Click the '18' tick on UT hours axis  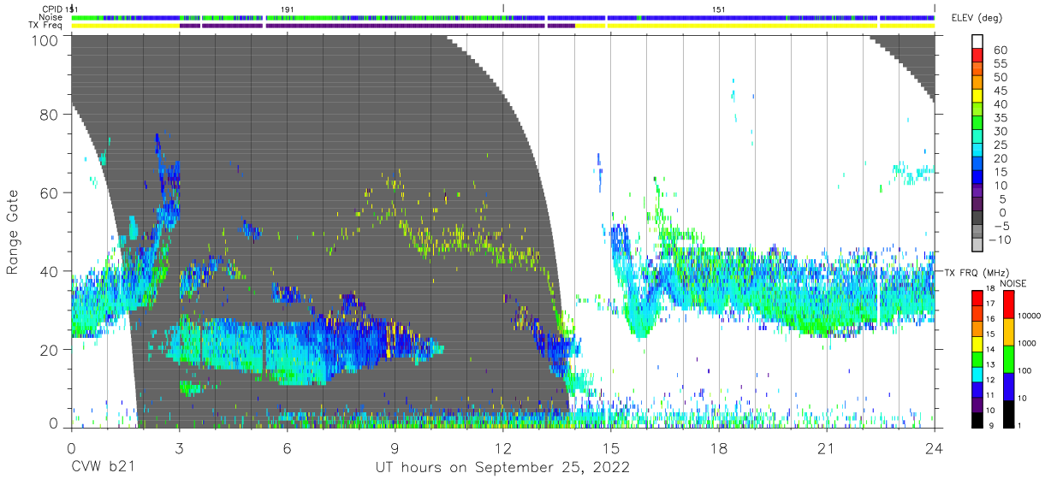click(x=718, y=448)
